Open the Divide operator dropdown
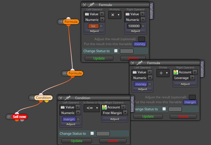Viewport: 211px width, 145px height. (163, 73)
